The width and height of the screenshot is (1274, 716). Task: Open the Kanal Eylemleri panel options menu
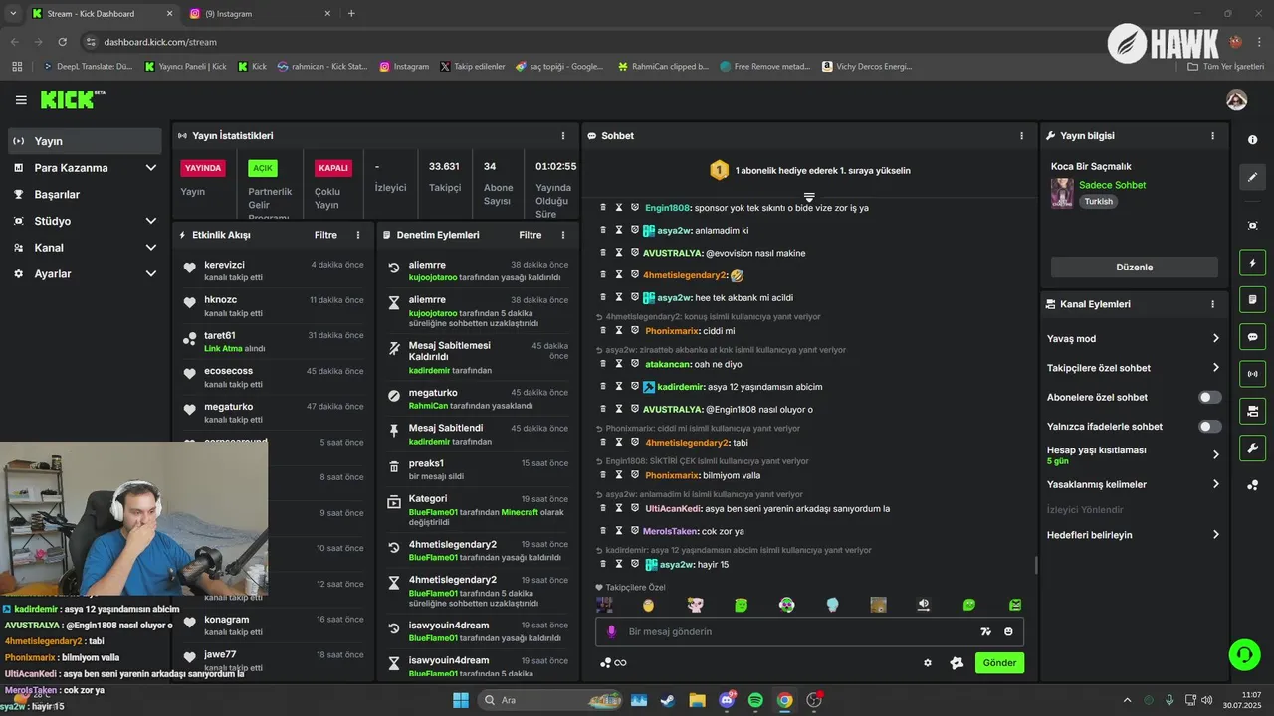tap(1212, 304)
